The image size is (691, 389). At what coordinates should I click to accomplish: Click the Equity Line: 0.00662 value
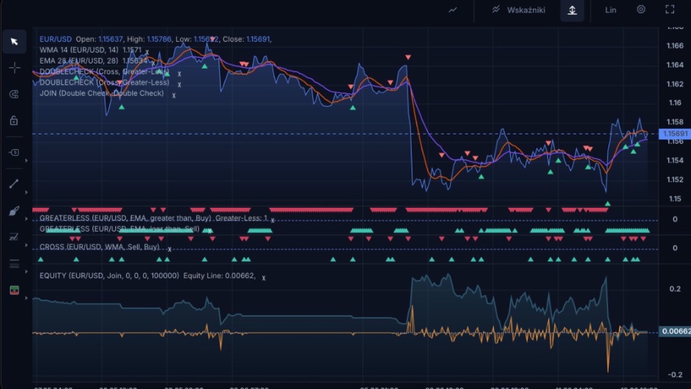point(219,275)
